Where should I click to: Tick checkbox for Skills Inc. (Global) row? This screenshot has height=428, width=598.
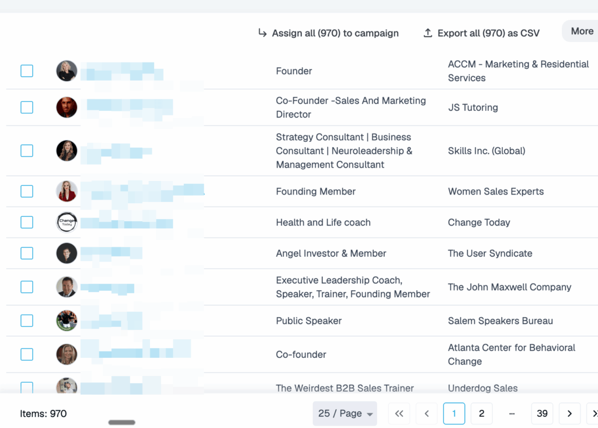(x=27, y=151)
